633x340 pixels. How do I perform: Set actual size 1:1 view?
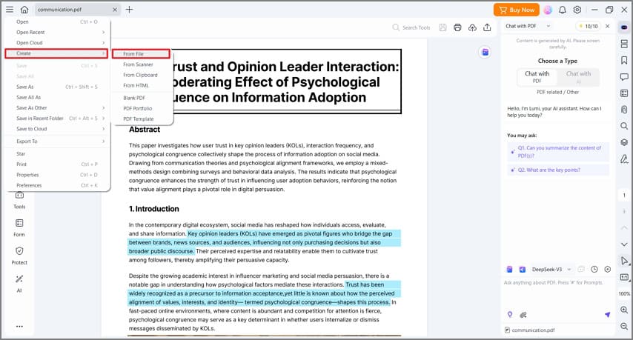coord(624,277)
